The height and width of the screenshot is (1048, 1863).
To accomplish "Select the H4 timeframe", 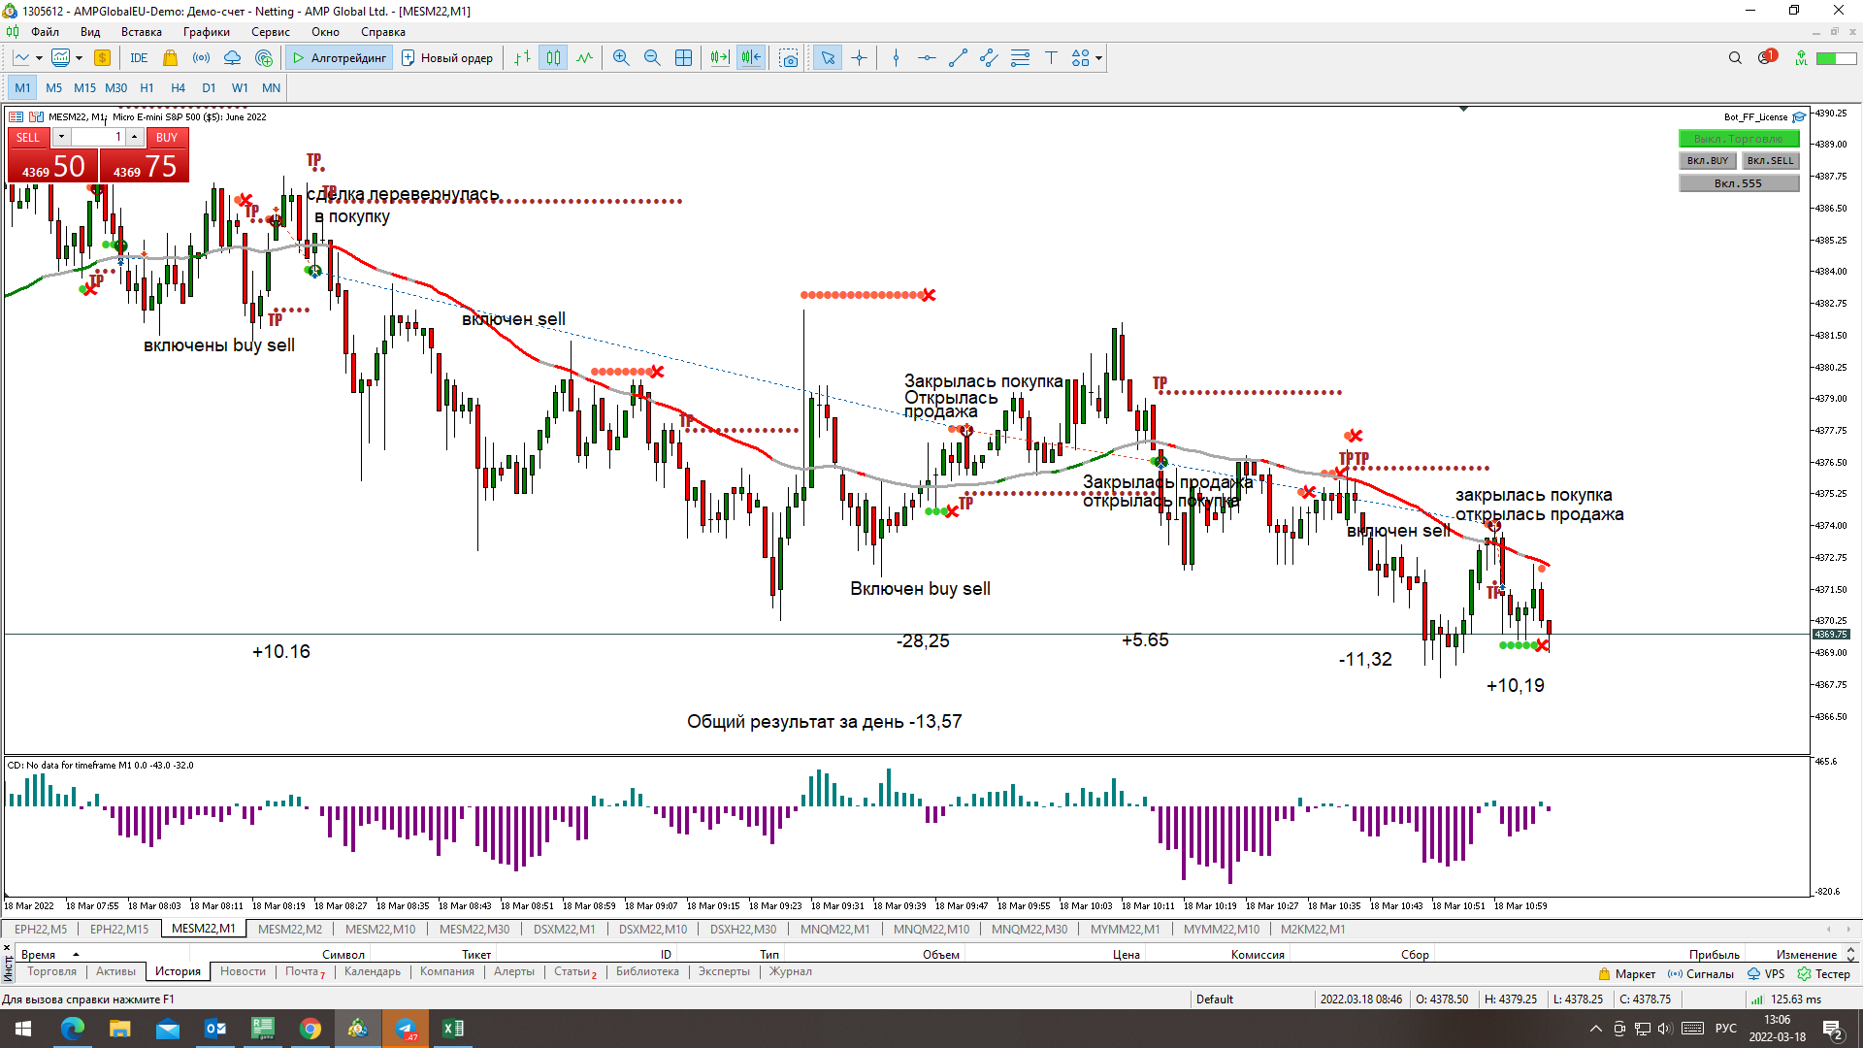I will [178, 87].
